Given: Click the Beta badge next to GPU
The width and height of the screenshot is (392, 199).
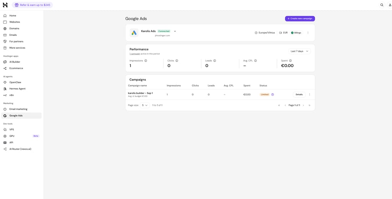Looking at the screenshot, I should click(x=36, y=136).
